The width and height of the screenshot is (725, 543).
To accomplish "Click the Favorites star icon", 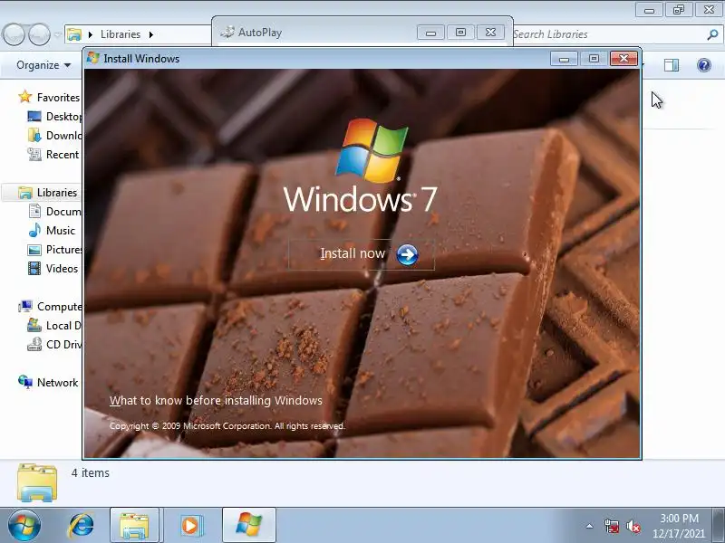I will pos(25,97).
